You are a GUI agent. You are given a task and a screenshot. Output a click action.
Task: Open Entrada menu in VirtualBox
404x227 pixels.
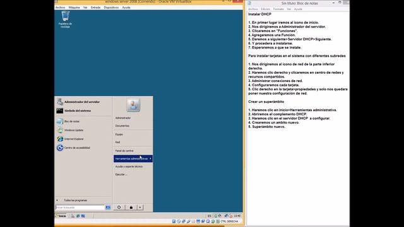pos(95,8)
